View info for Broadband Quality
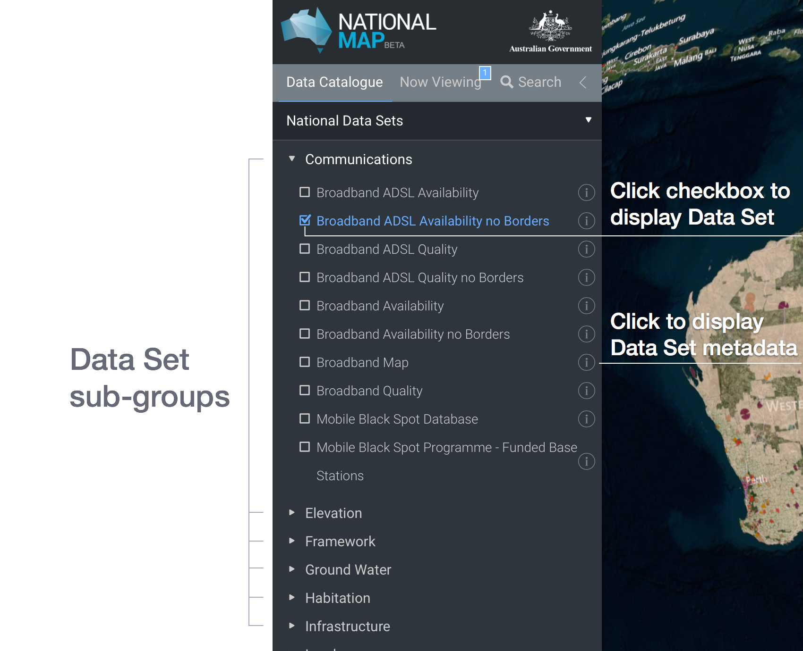 (586, 391)
